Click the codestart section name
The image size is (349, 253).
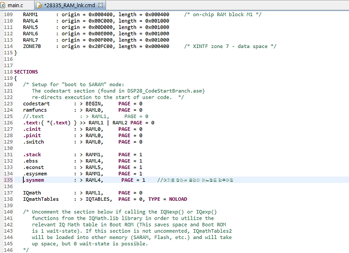(36, 104)
